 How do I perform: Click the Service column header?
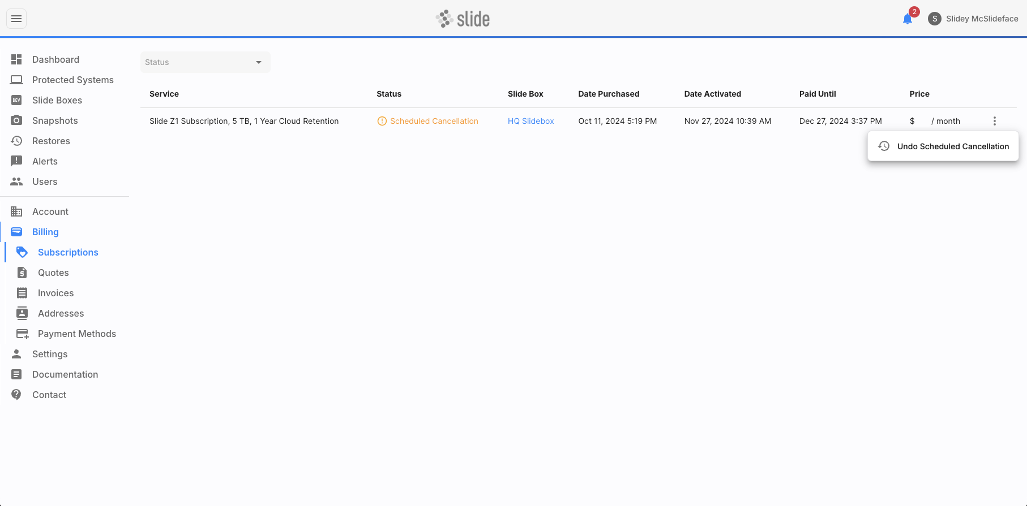click(x=164, y=94)
